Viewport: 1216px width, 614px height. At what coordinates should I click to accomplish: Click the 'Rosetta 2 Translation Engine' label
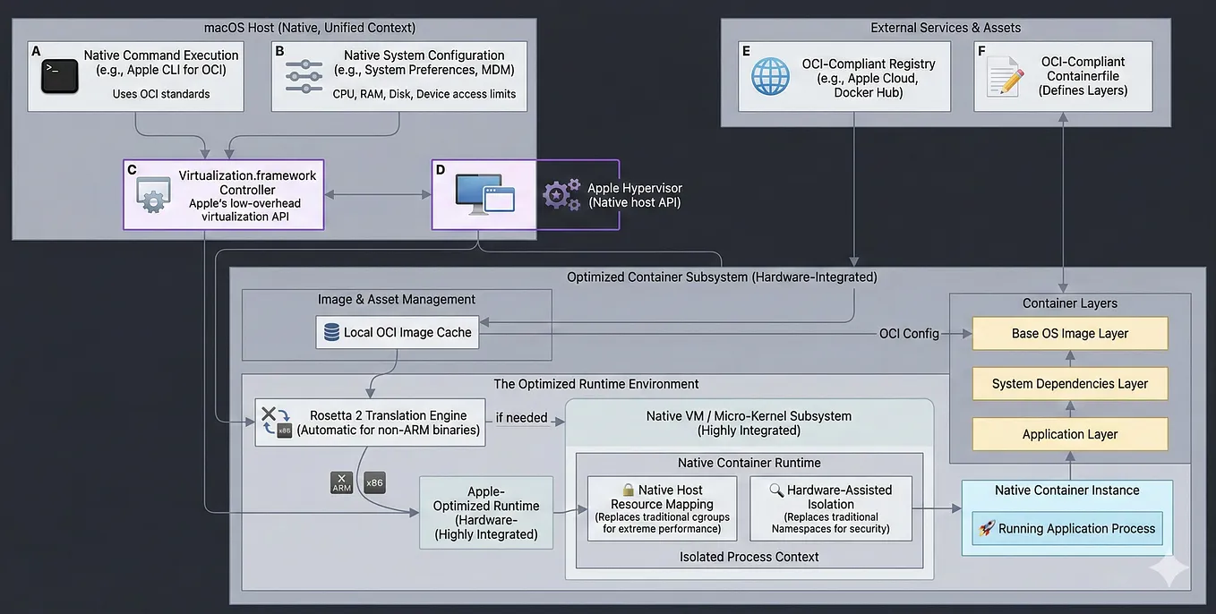(x=389, y=415)
